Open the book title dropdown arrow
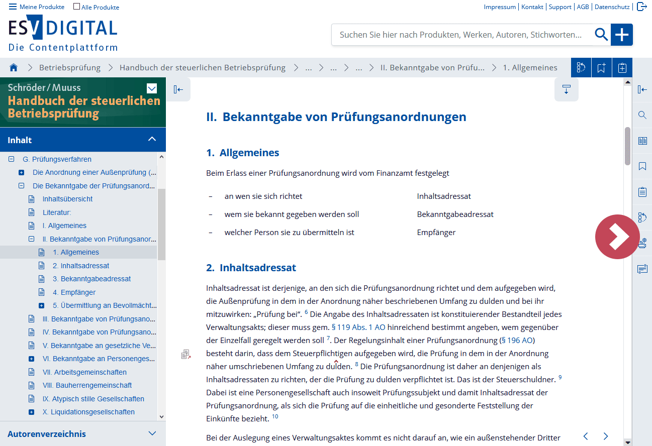This screenshot has width=652, height=446. 152,89
